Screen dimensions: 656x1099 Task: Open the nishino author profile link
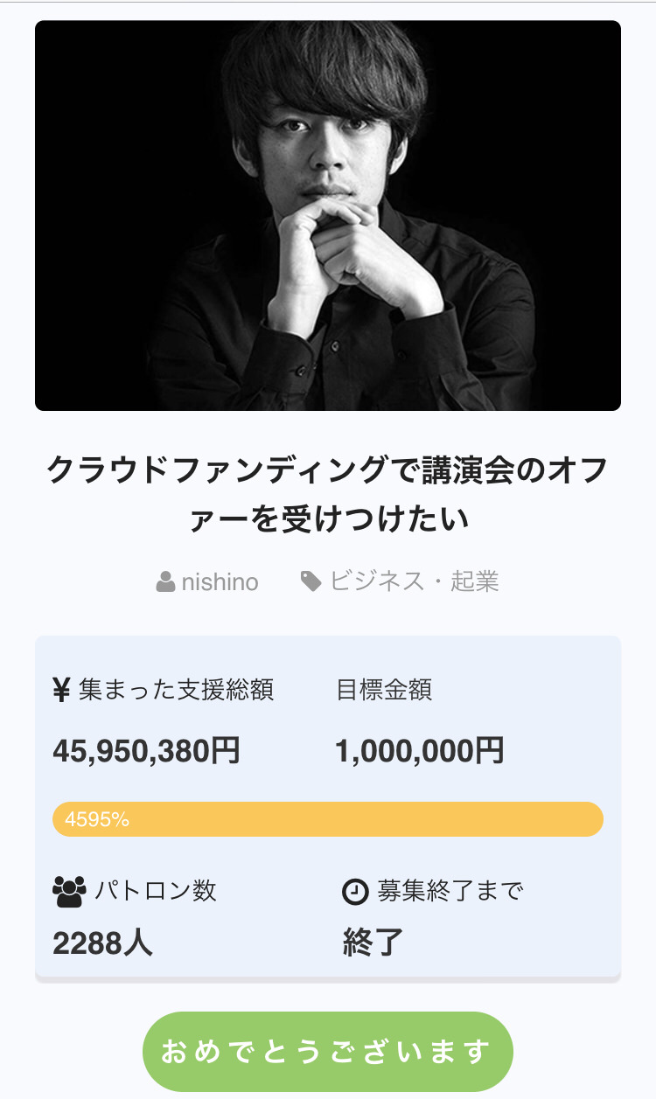click(x=220, y=581)
